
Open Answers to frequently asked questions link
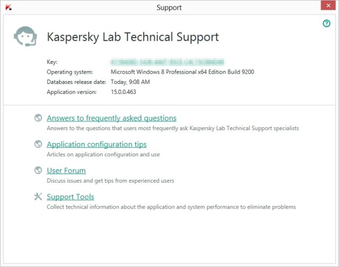111,118
